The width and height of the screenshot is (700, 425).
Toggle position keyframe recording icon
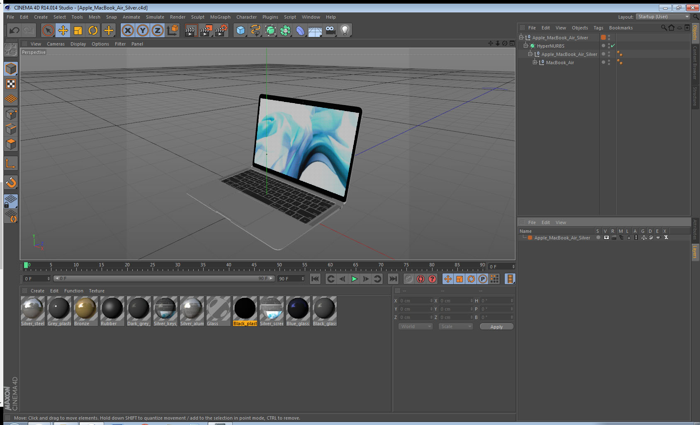[x=448, y=279]
